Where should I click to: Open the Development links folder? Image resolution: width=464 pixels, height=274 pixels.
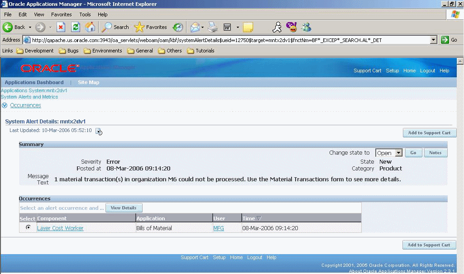click(35, 51)
